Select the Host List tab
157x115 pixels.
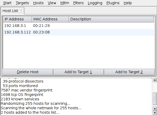click(x=10, y=11)
